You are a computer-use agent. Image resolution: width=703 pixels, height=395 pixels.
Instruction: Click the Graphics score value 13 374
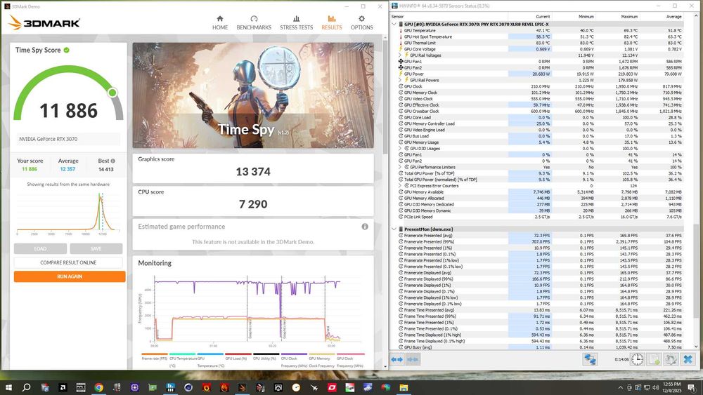click(x=253, y=172)
